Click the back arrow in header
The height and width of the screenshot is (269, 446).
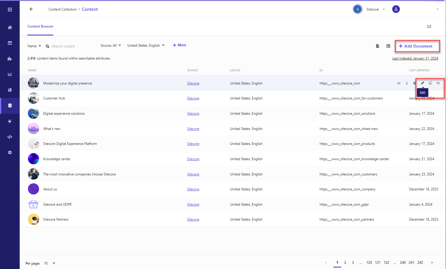tap(31, 9)
